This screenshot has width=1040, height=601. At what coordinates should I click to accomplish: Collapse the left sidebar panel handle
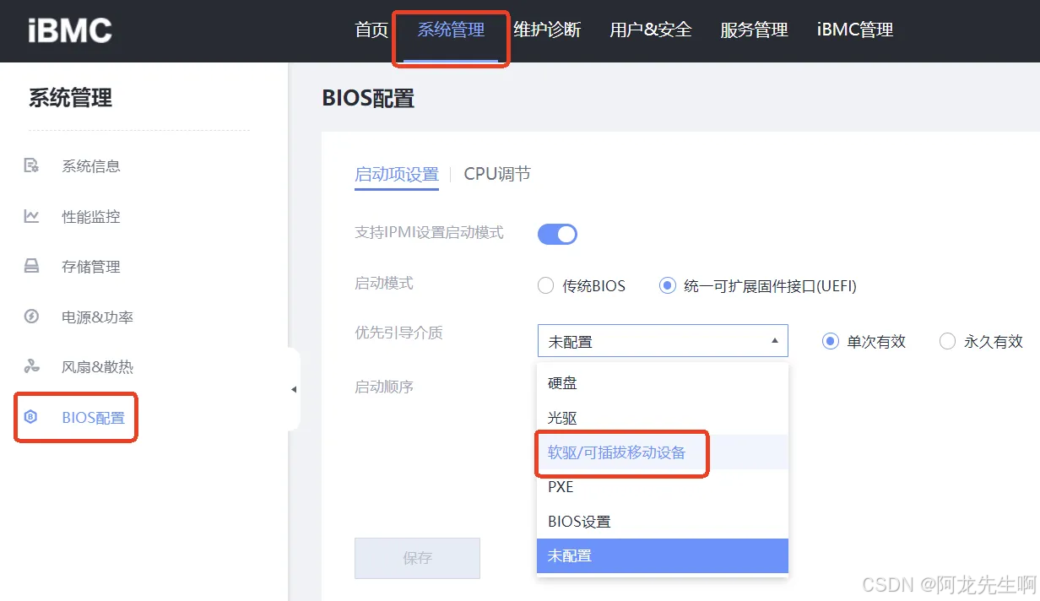294,389
